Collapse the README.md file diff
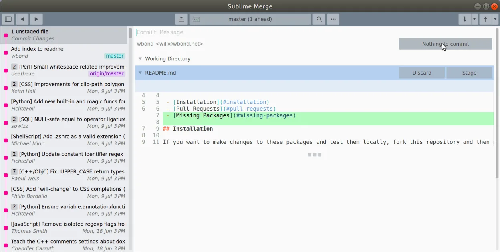This screenshot has width=500, height=252. pos(140,73)
